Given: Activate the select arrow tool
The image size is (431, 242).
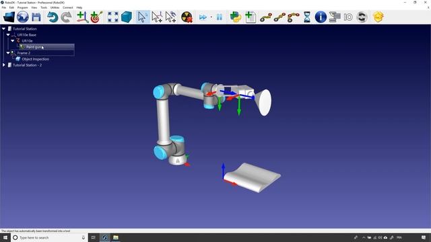Looking at the screenshot, I should (142, 17).
